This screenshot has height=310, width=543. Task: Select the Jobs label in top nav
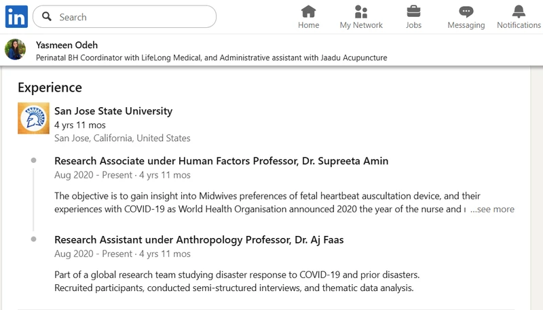coord(413,25)
